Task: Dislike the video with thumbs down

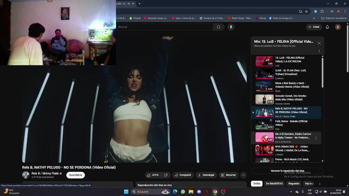Action: pos(166,175)
